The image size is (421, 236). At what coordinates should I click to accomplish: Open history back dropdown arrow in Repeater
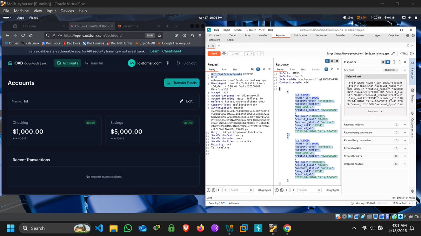pos(252,53)
